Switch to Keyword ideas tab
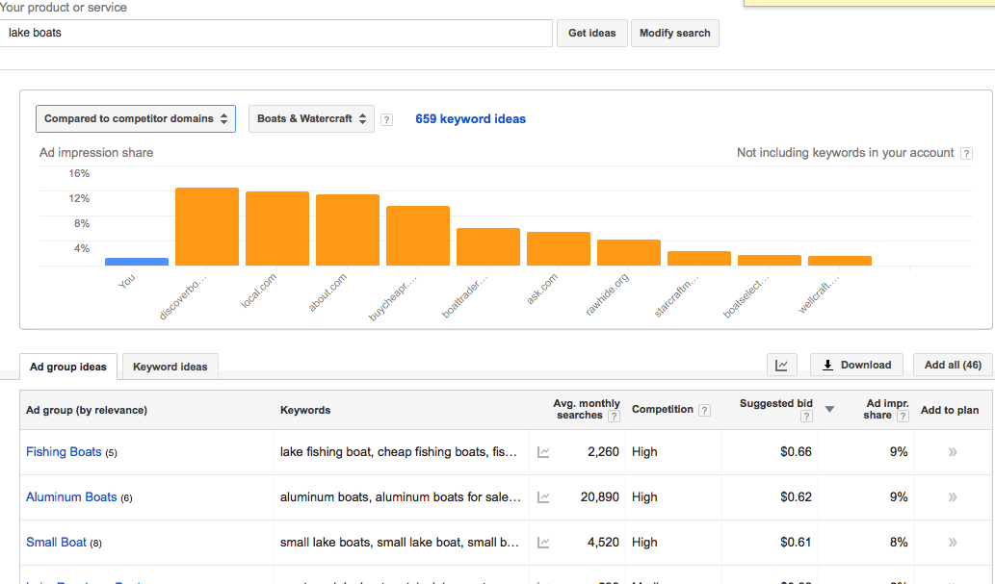This screenshot has width=995, height=584. coord(170,367)
